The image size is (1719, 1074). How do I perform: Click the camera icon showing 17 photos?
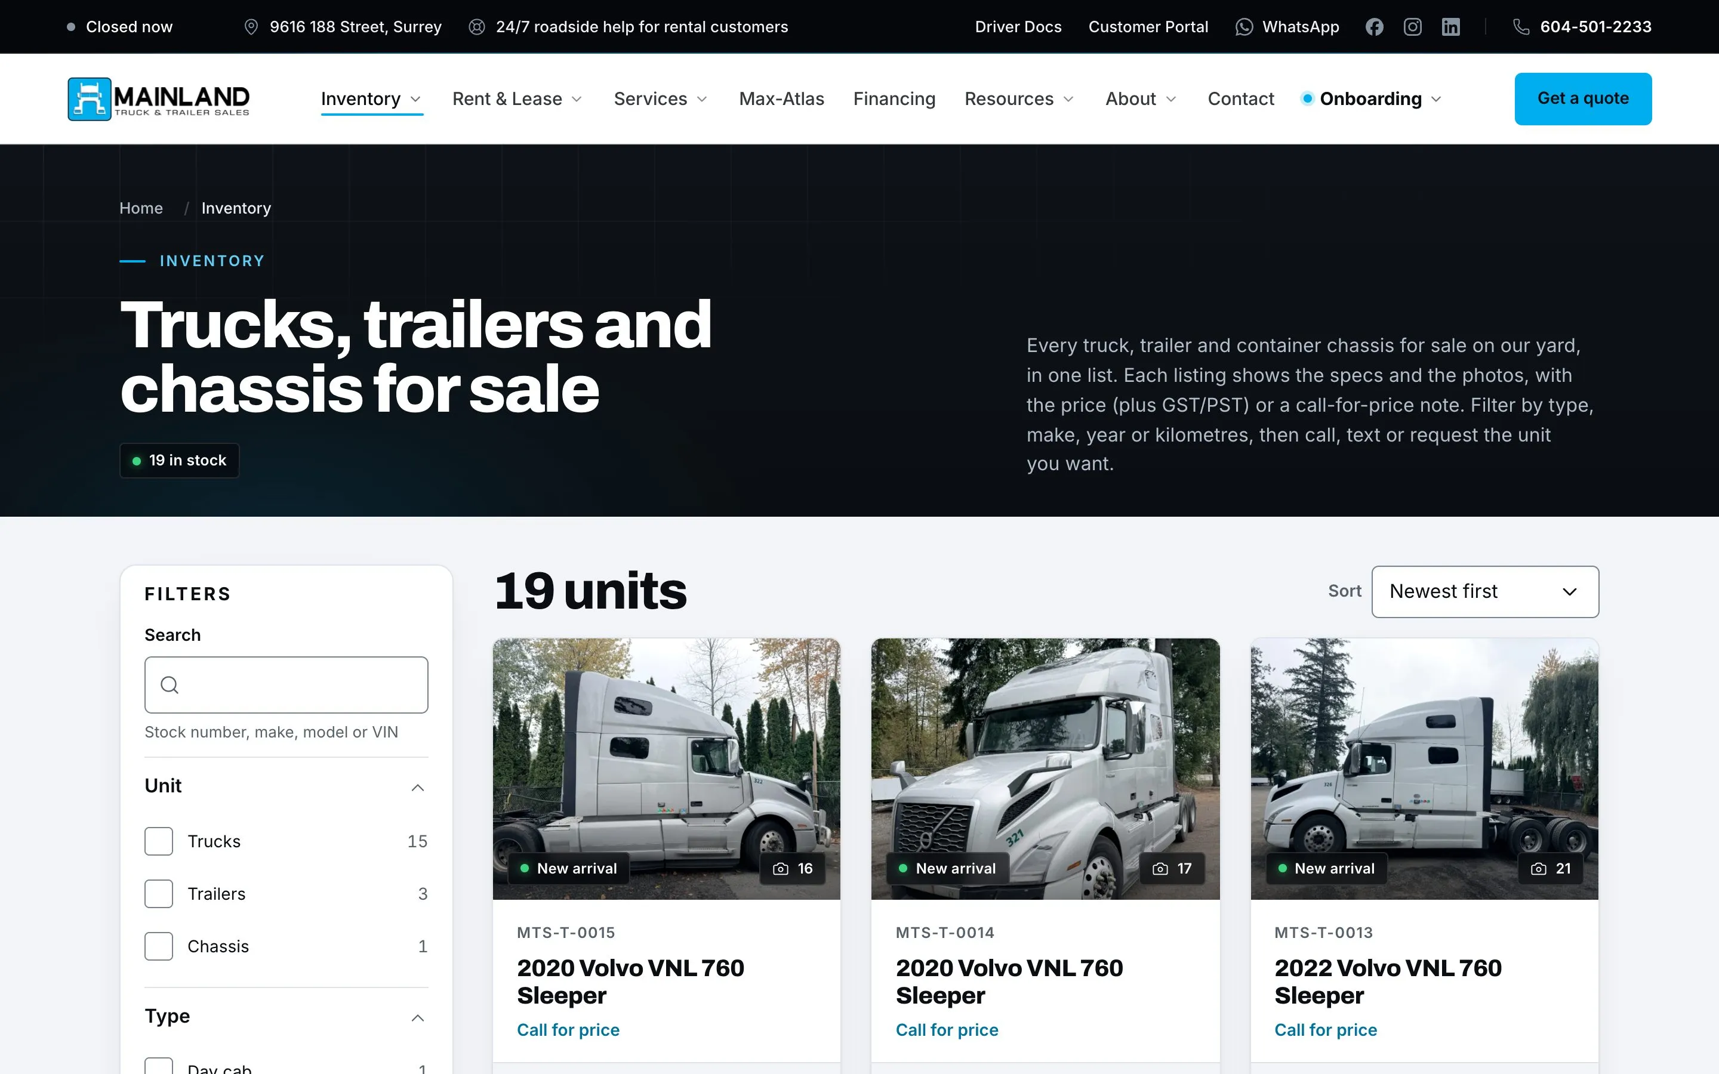(x=1160, y=869)
